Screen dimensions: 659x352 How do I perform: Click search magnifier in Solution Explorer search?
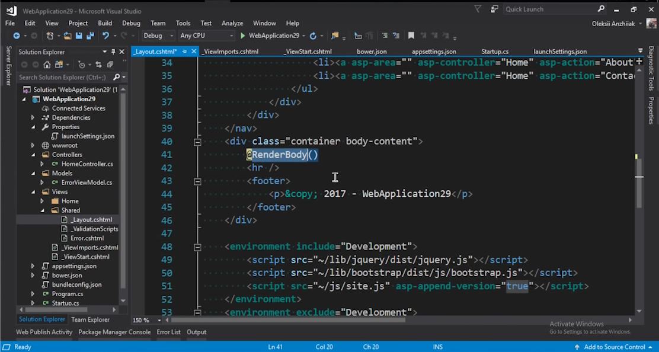(x=116, y=77)
